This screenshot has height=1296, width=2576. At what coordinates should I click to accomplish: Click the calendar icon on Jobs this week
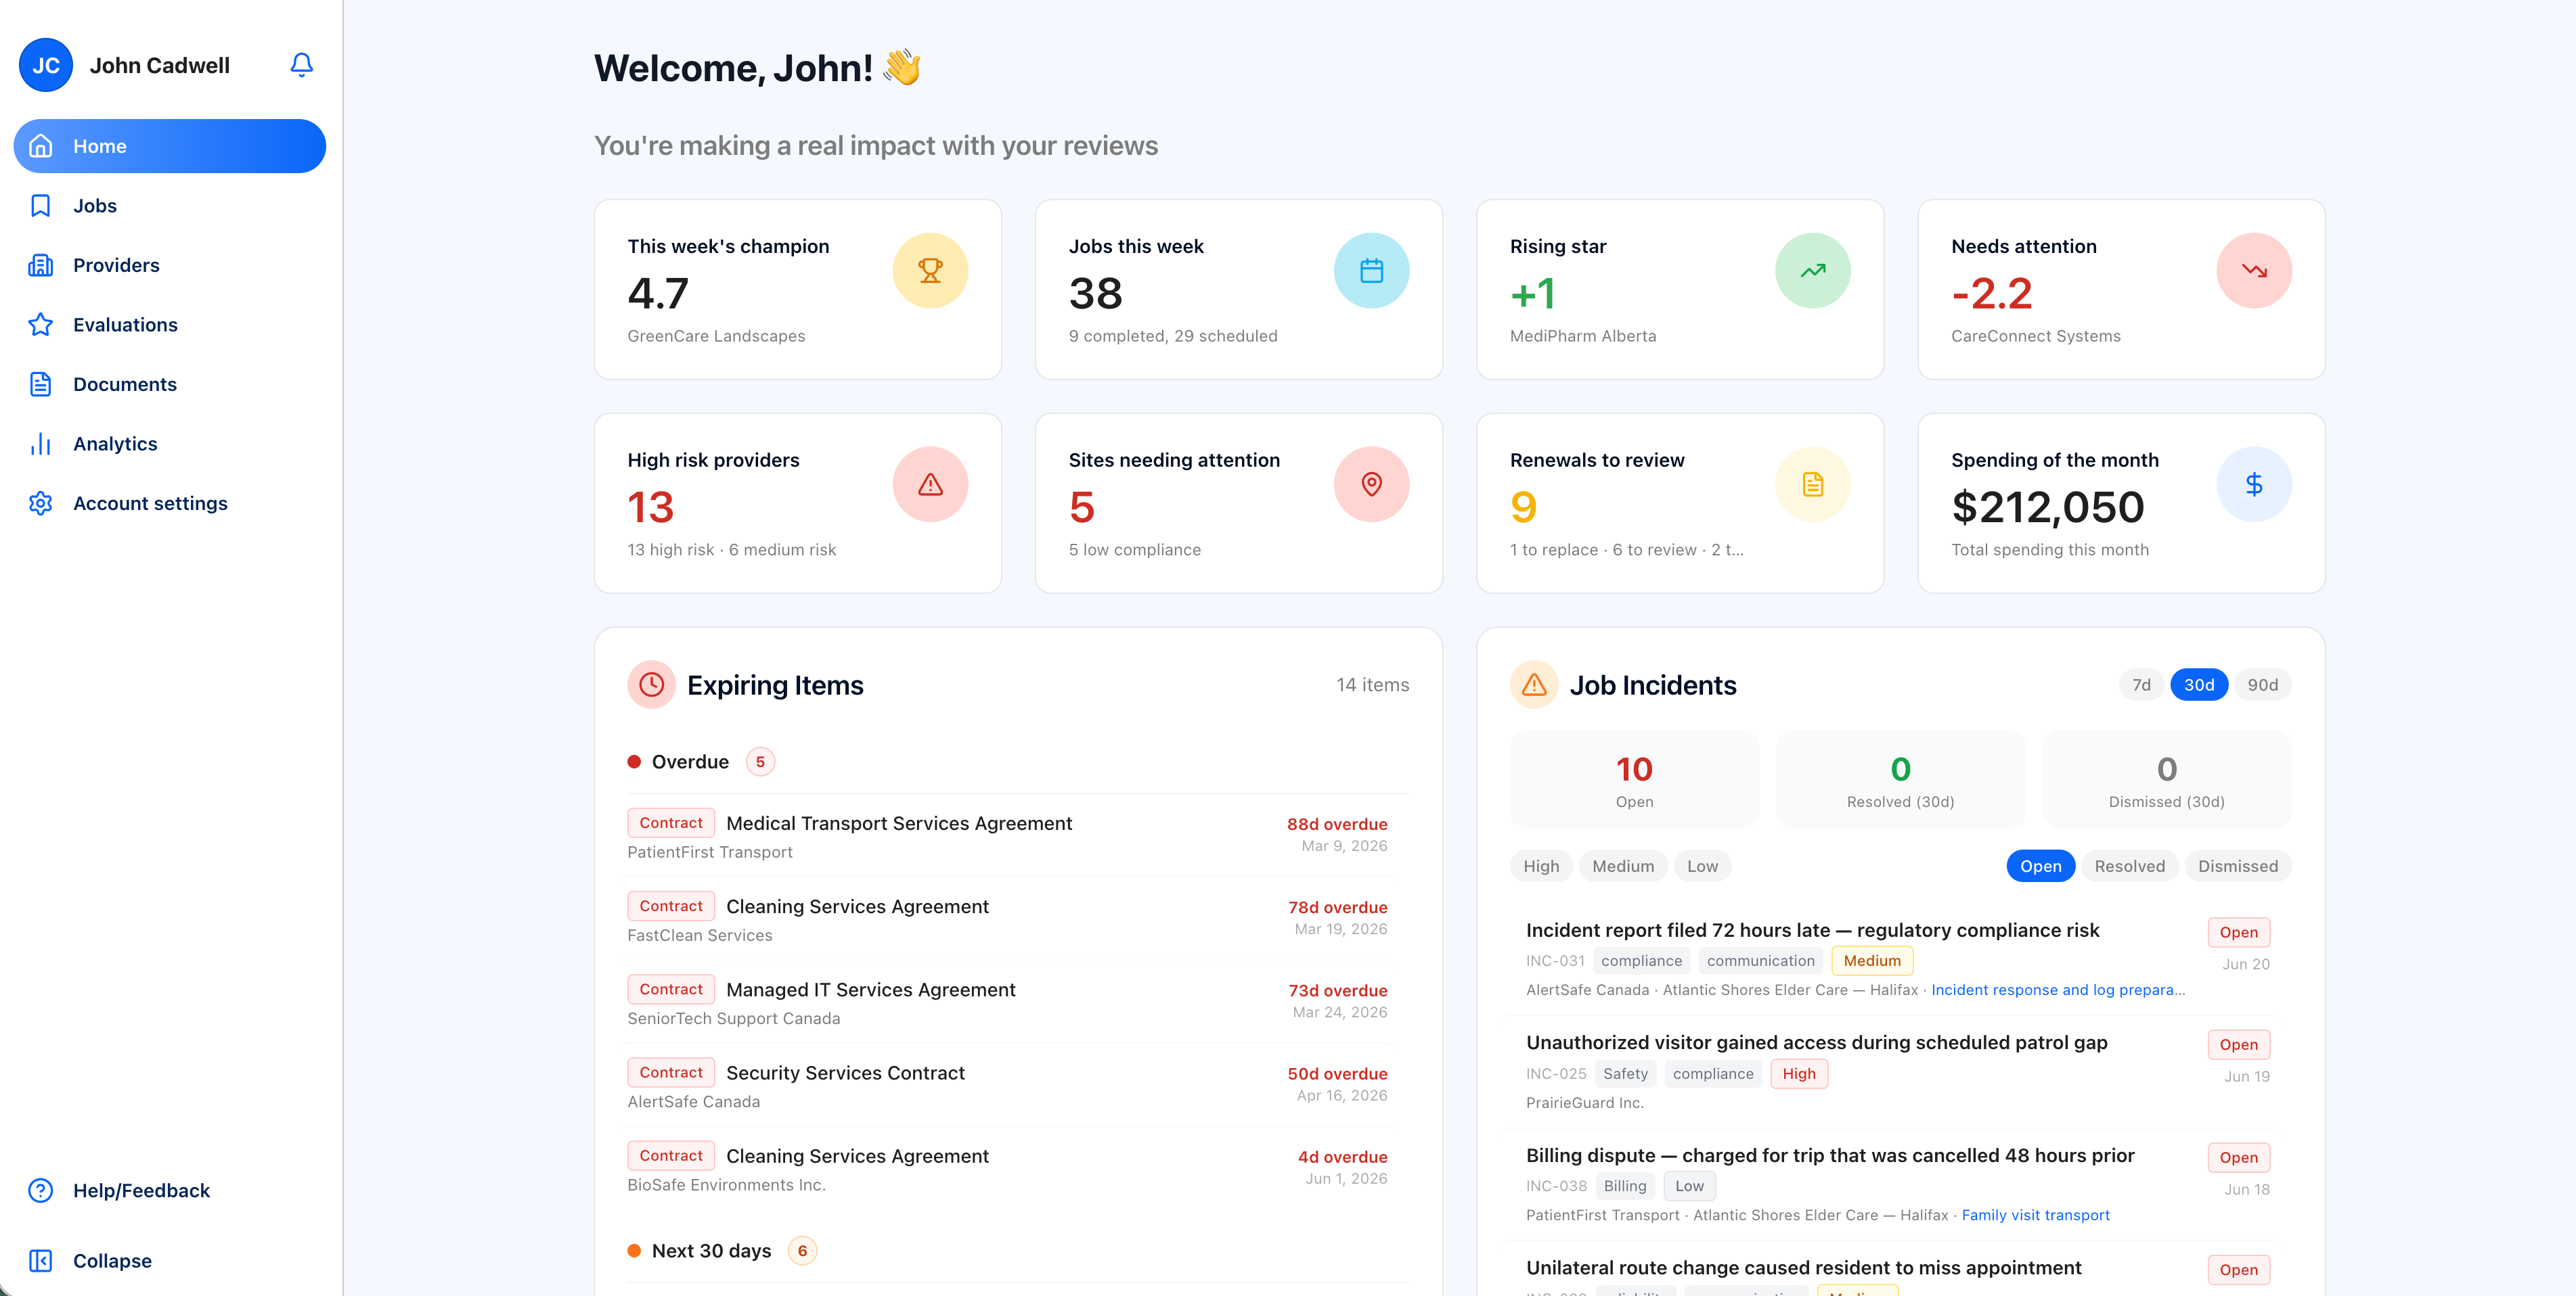coord(1371,271)
